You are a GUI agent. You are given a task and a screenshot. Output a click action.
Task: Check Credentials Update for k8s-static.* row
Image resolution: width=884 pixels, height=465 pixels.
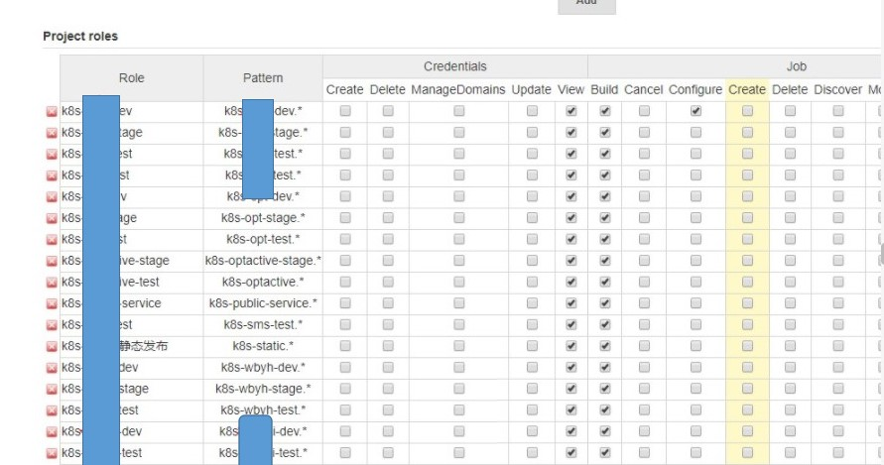(532, 346)
